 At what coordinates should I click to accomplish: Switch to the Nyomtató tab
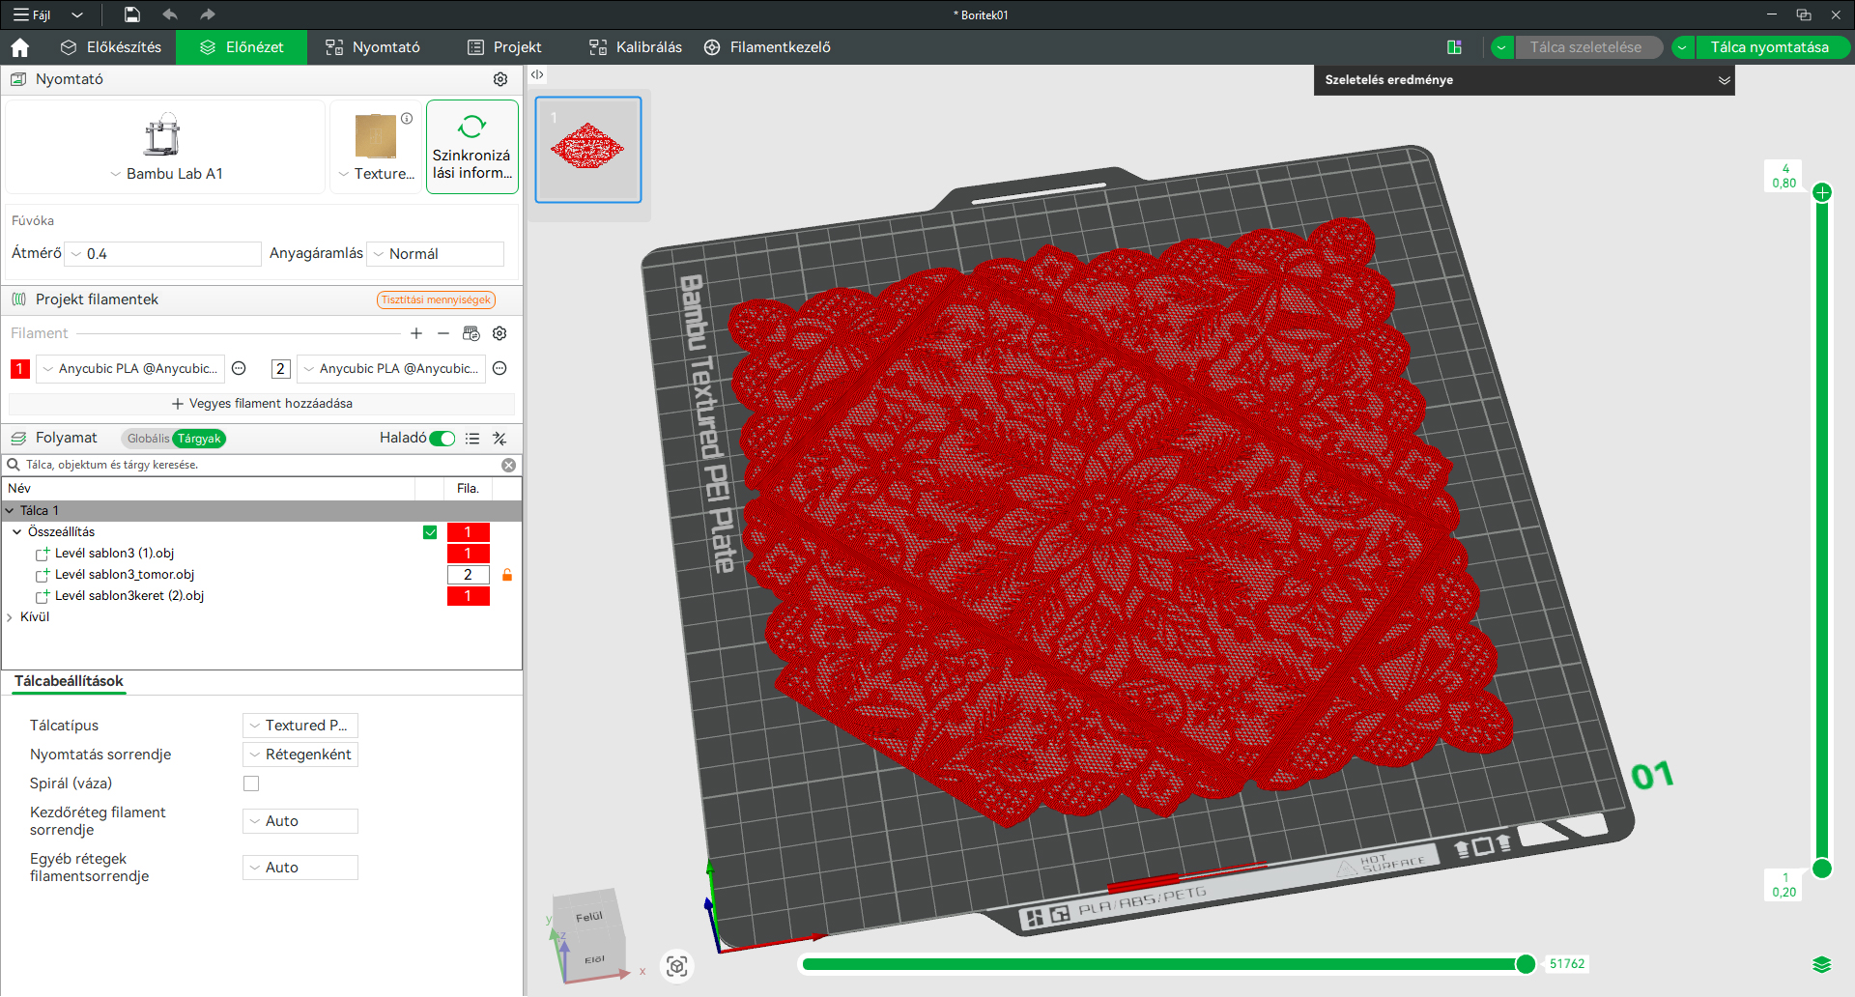pyautogui.click(x=373, y=47)
